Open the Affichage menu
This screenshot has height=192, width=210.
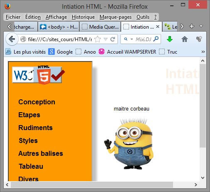click(x=56, y=17)
